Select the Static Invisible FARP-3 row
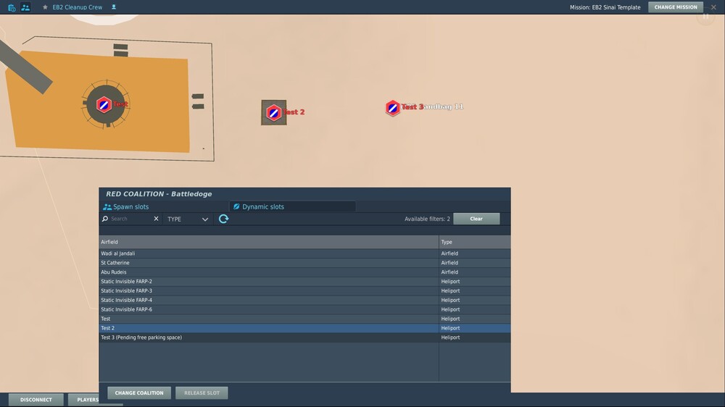Image resolution: width=725 pixels, height=407 pixels. 304,290
